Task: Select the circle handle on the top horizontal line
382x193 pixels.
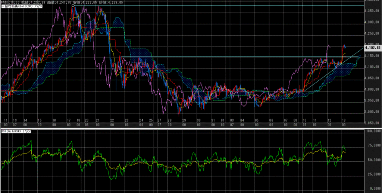Action: 73,6
